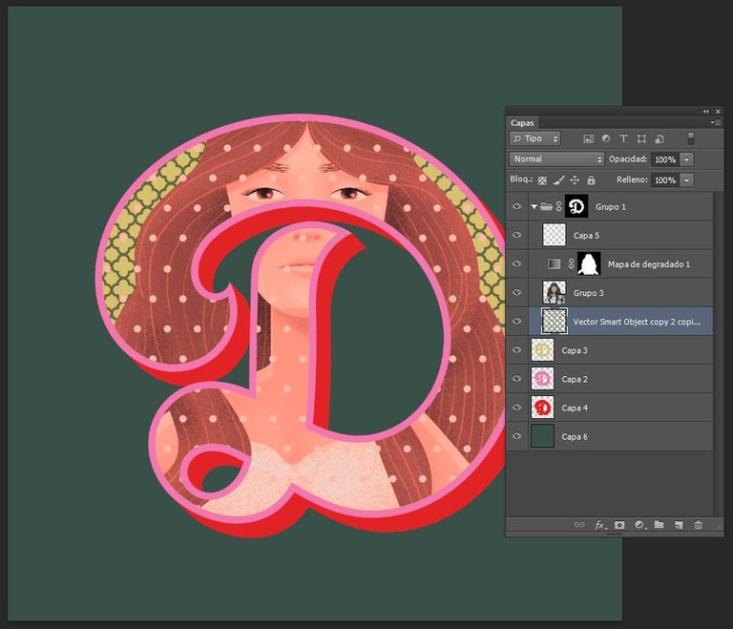Image resolution: width=733 pixels, height=629 pixels.
Task: Click the lock image pixels brush icon
Action: 558,179
